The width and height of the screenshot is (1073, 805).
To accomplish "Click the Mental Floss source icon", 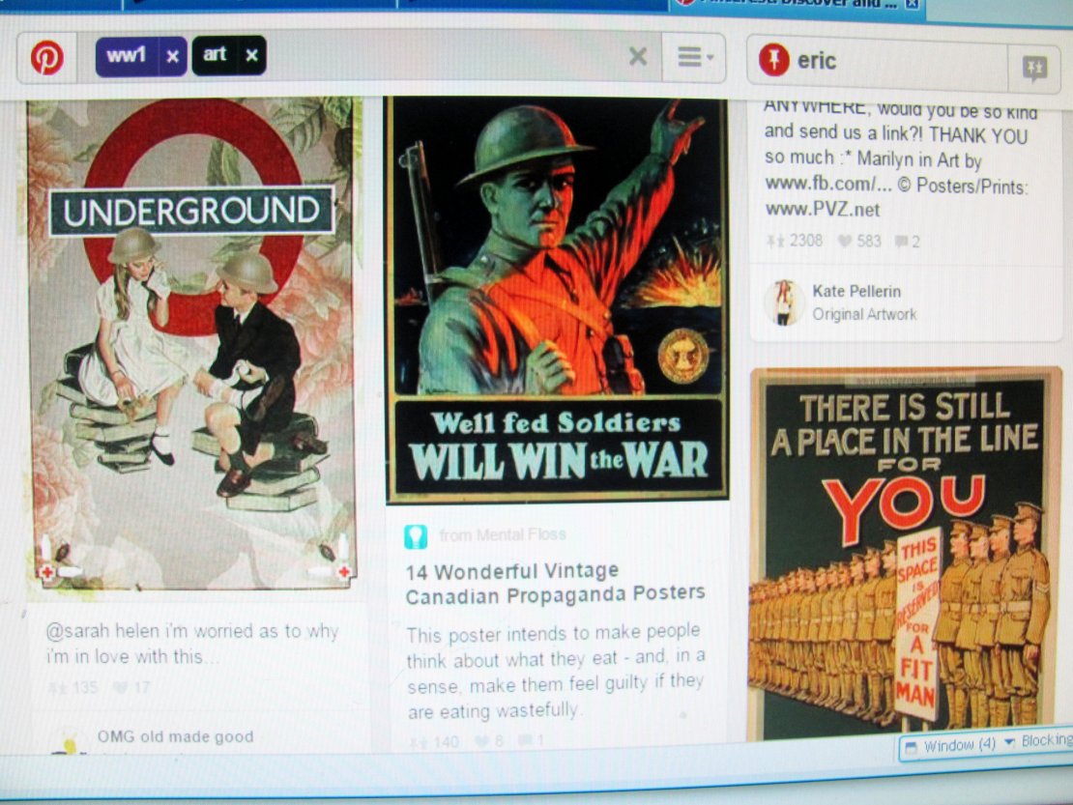I will click(416, 536).
